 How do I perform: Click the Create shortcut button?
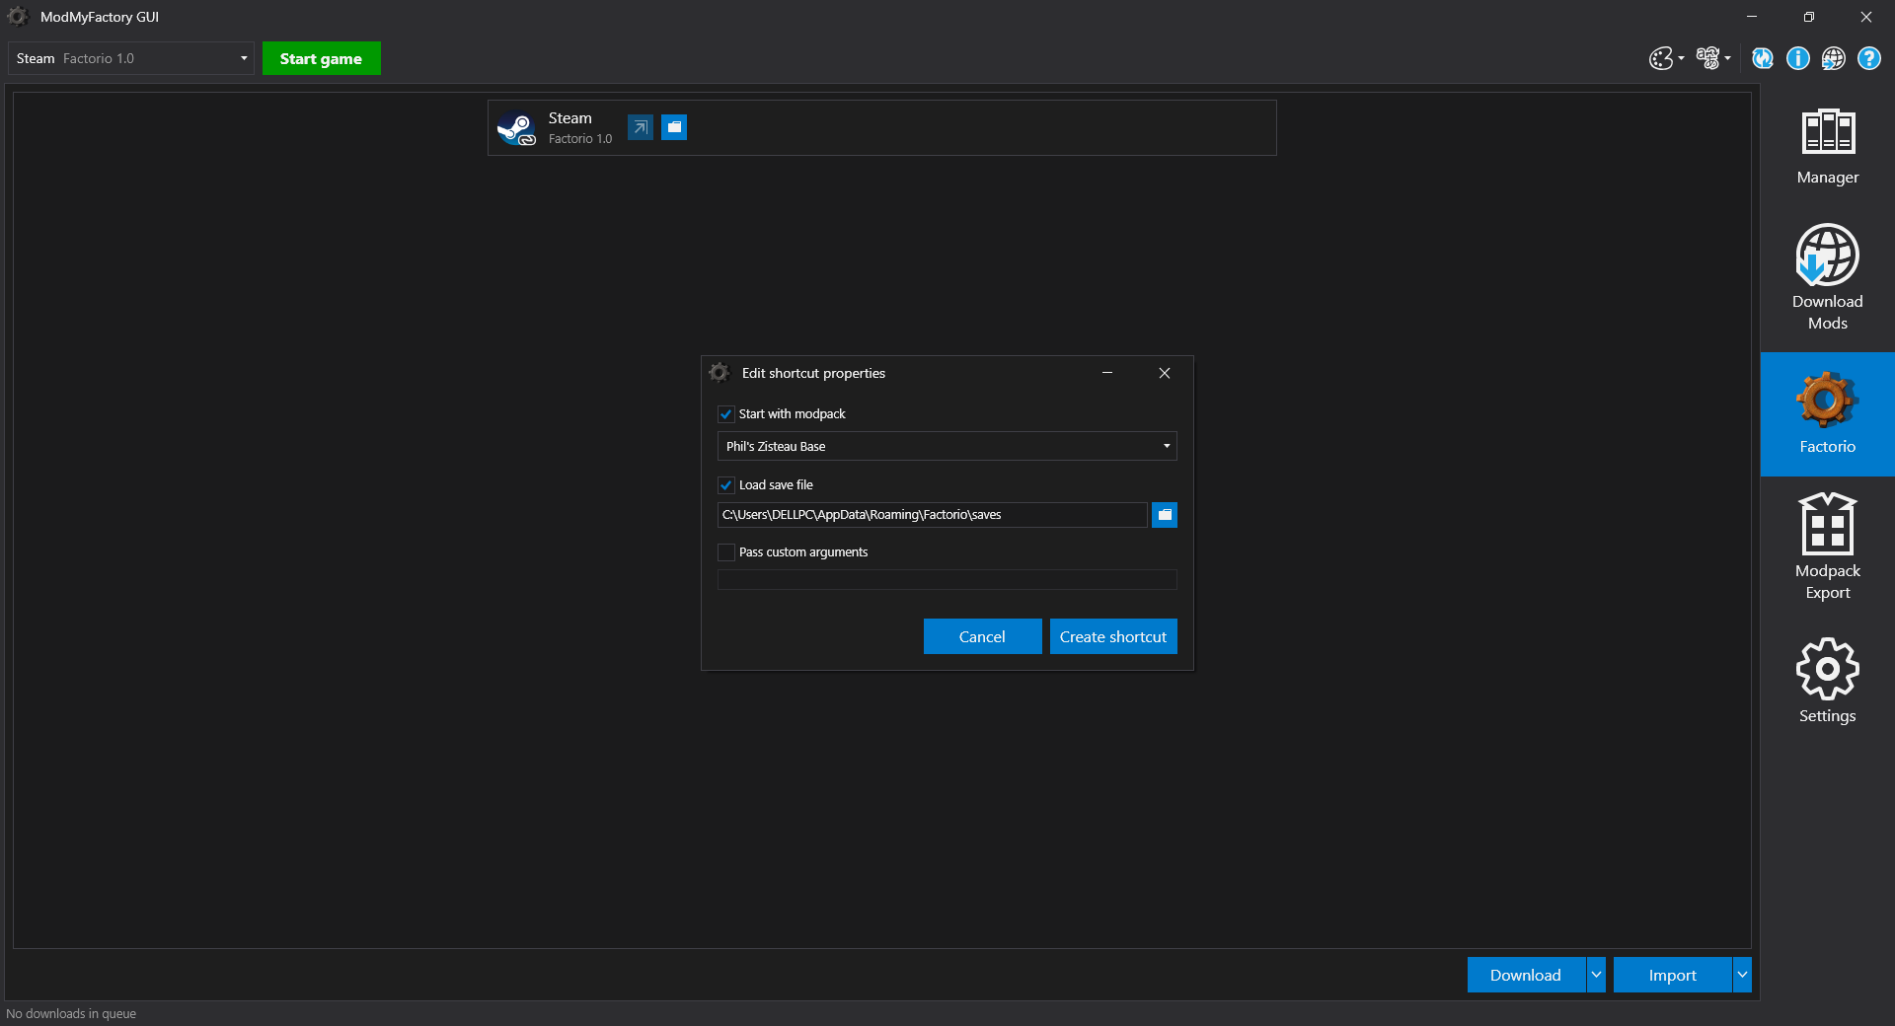coord(1113,636)
